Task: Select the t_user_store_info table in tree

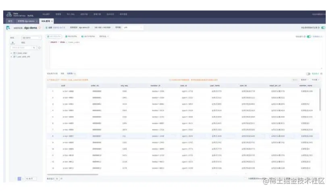Action: tap(23, 57)
